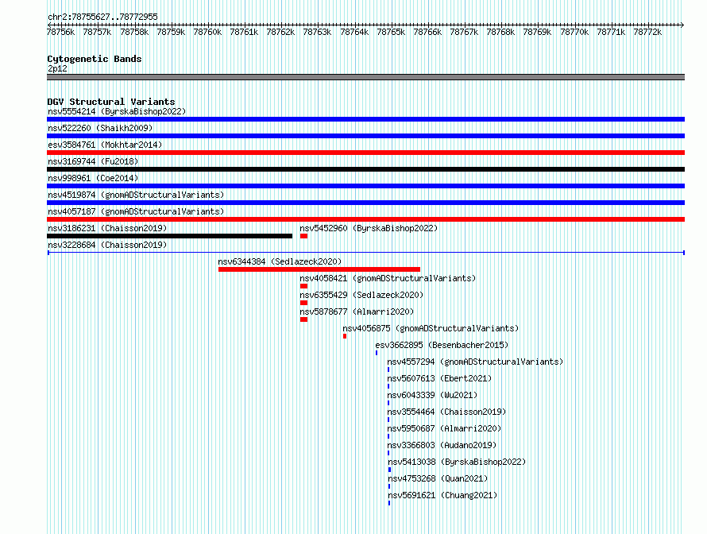
Task: Open the nsv5452960 (ByrskaBishop2022) label
Action: click(x=369, y=228)
